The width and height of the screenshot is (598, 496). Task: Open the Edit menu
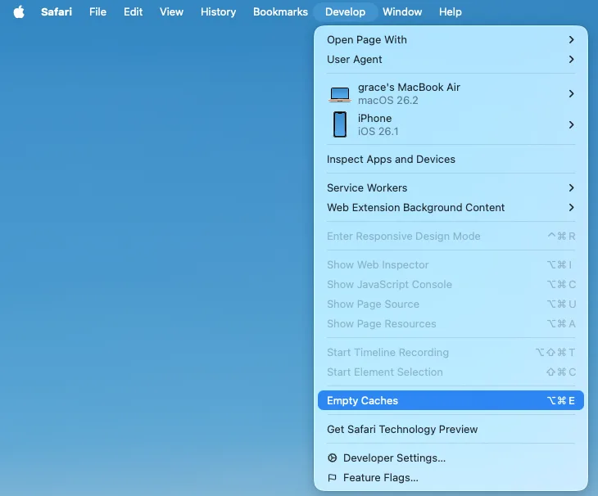point(133,11)
